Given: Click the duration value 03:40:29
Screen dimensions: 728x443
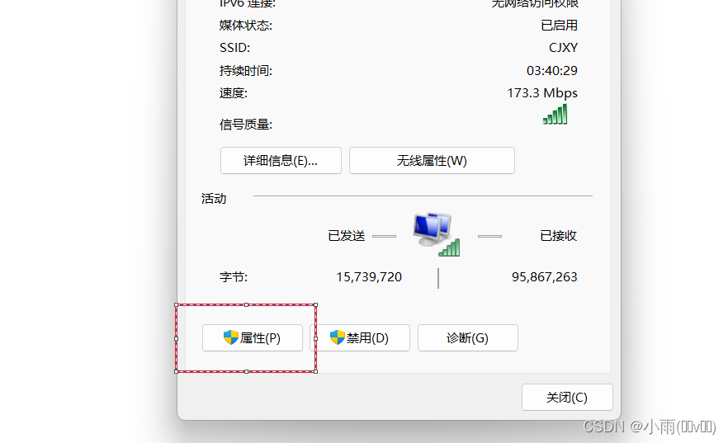Looking at the screenshot, I should pos(552,70).
